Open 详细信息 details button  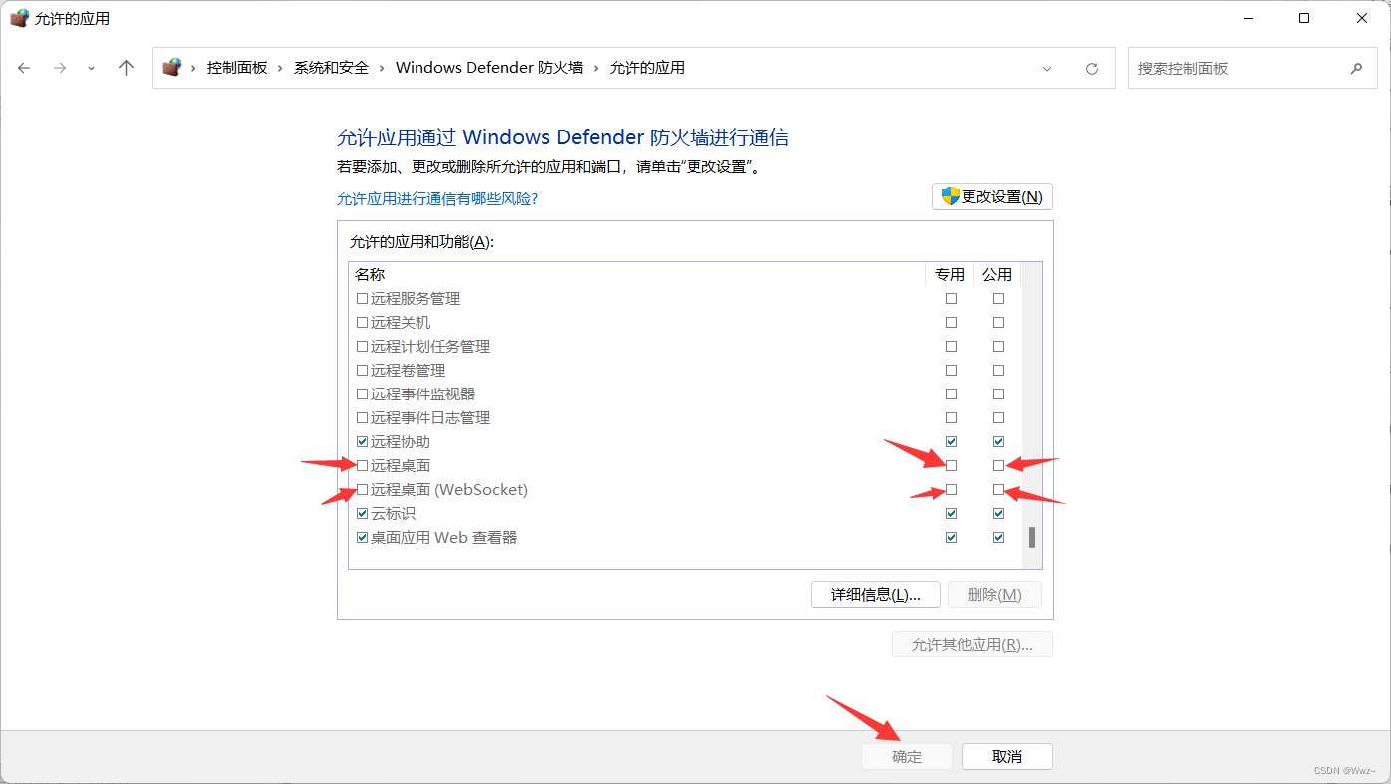[876, 595]
